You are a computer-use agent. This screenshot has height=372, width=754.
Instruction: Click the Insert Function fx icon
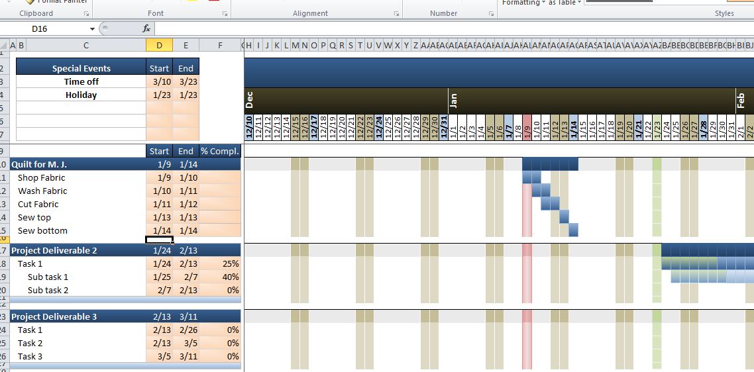click(146, 29)
